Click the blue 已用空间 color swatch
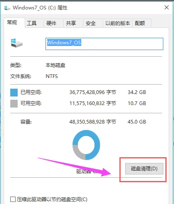174x204 pixels. coord(14,92)
